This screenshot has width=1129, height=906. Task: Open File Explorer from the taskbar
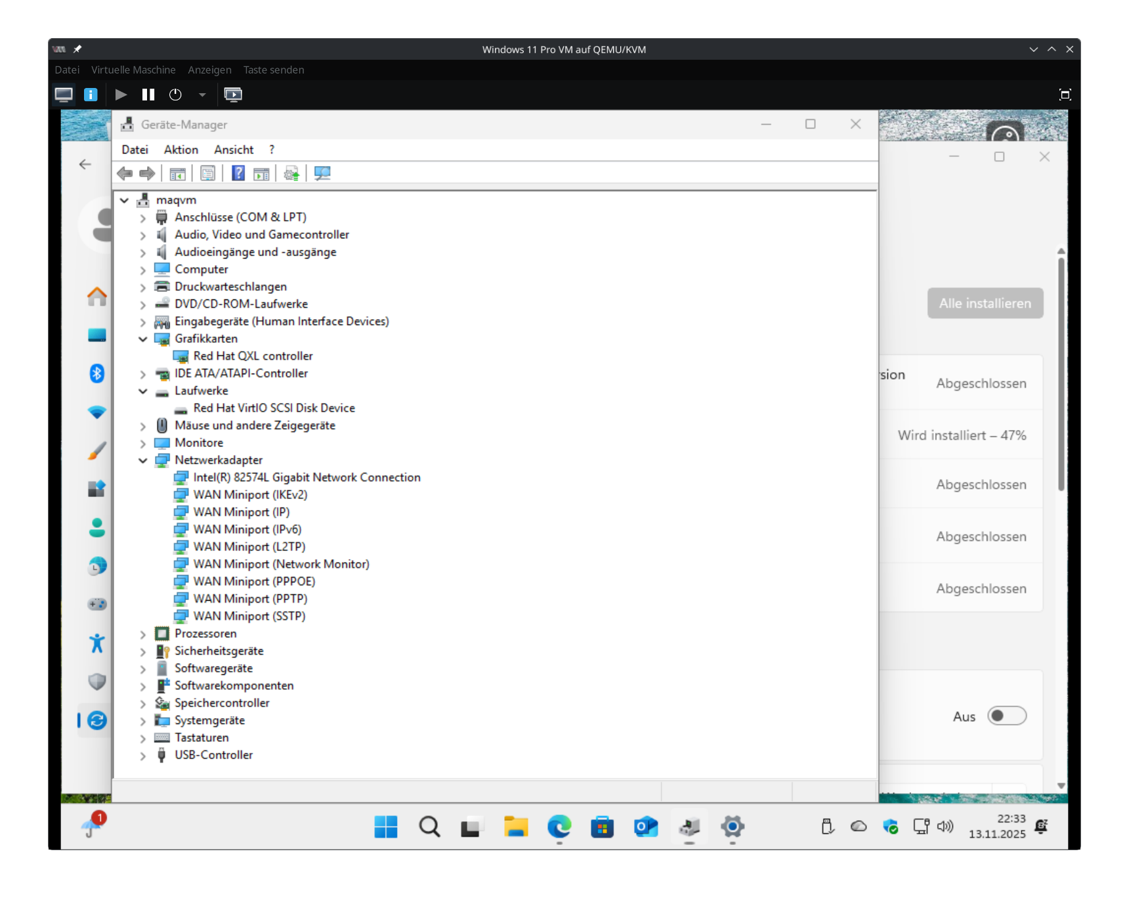pyautogui.click(x=516, y=827)
